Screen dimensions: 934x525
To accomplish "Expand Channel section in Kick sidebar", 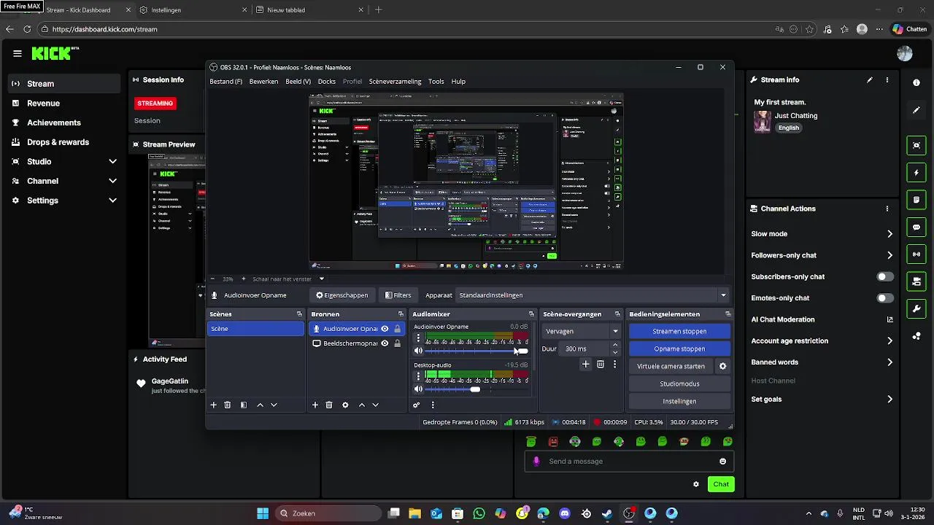I will tap(112, 181).
